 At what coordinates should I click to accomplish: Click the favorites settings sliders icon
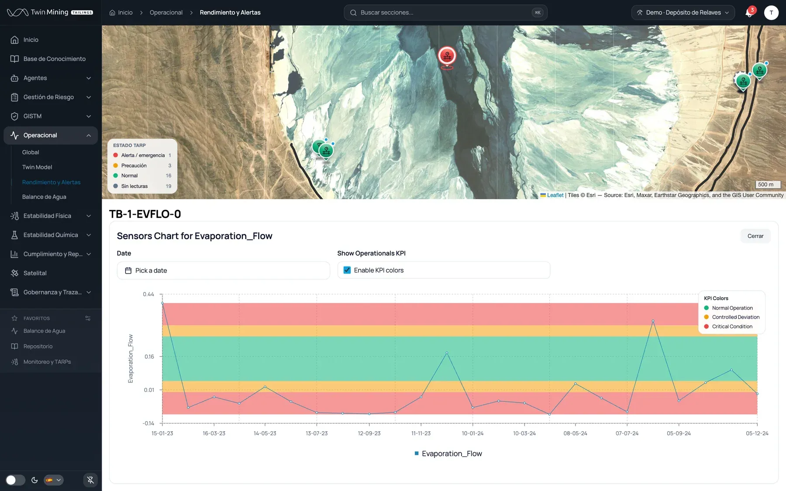click(x=88, y=318)
